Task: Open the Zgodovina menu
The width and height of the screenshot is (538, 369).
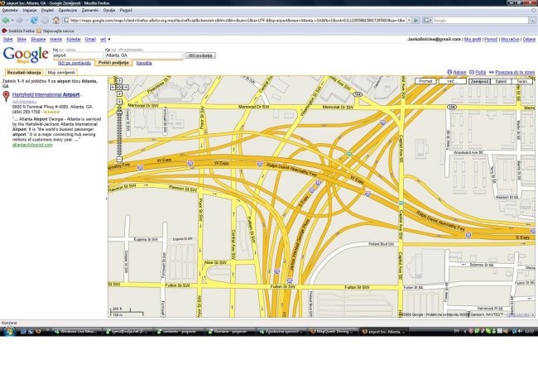Action: tap(68, 10)
